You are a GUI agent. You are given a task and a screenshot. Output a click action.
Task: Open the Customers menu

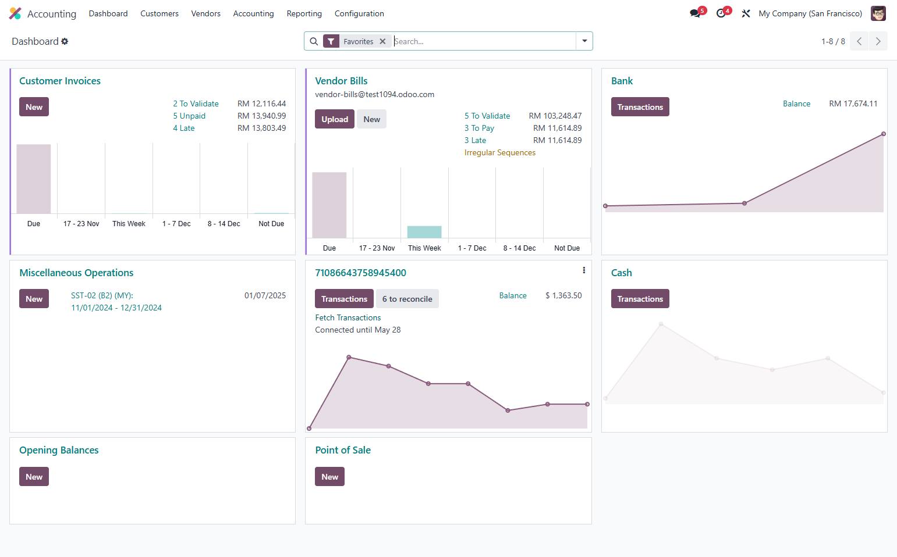[x=159, y=13]
